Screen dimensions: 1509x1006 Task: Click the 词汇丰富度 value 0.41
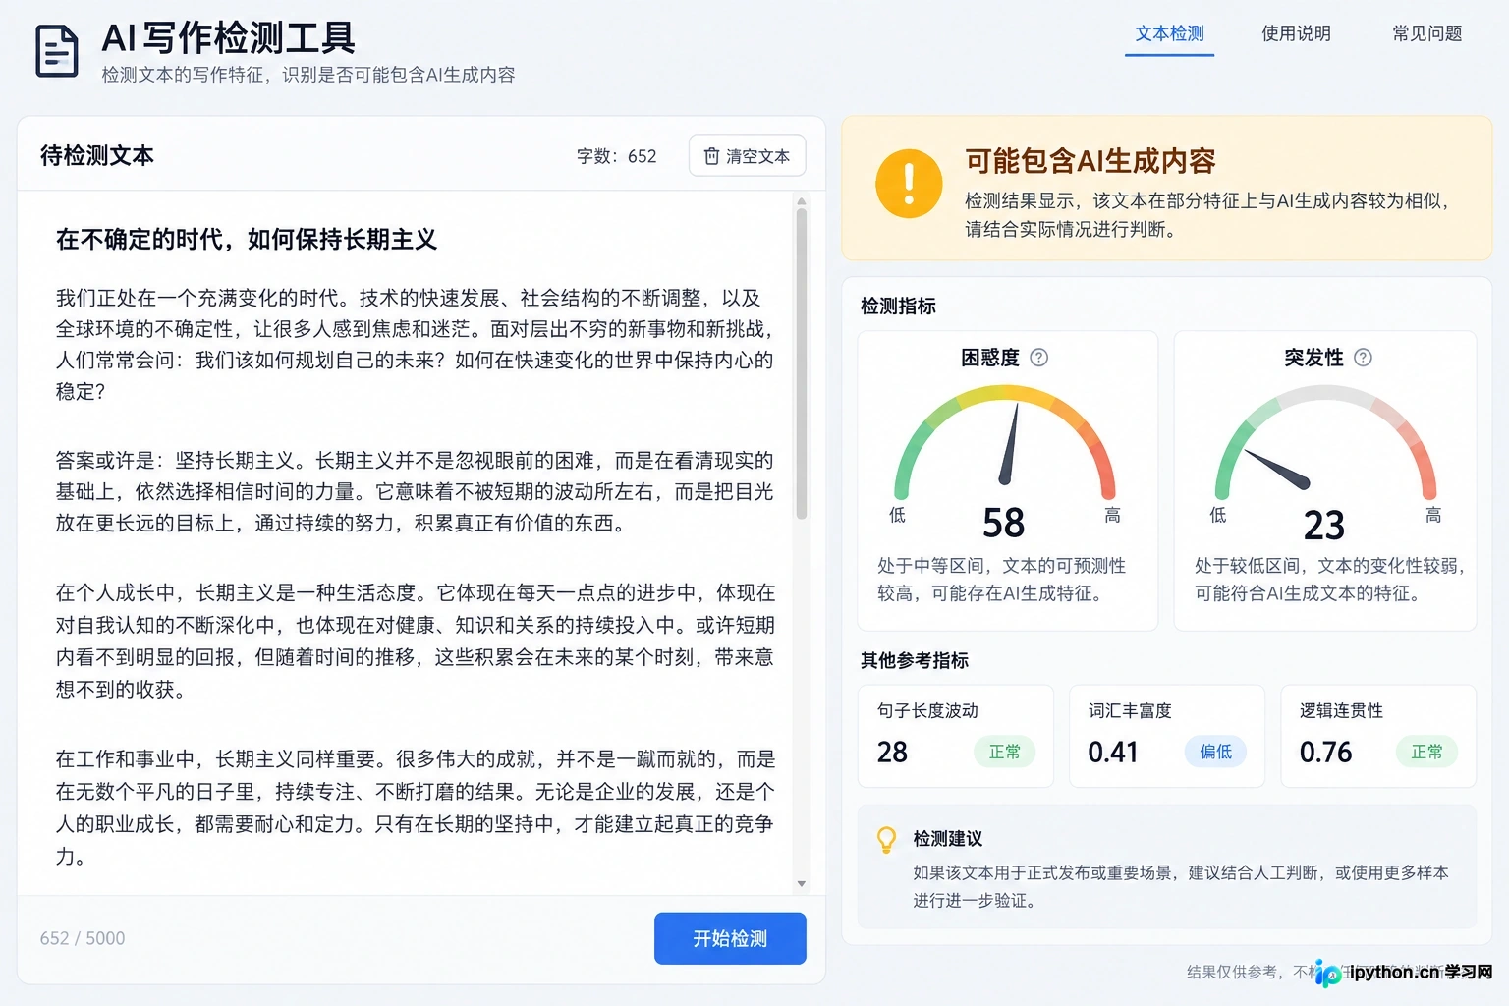click(1113, 752)
